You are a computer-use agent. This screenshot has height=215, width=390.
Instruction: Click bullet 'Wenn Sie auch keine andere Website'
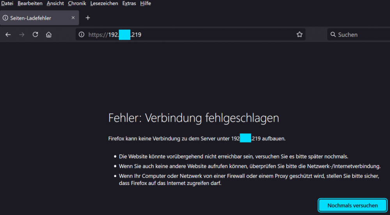point(250,166)
